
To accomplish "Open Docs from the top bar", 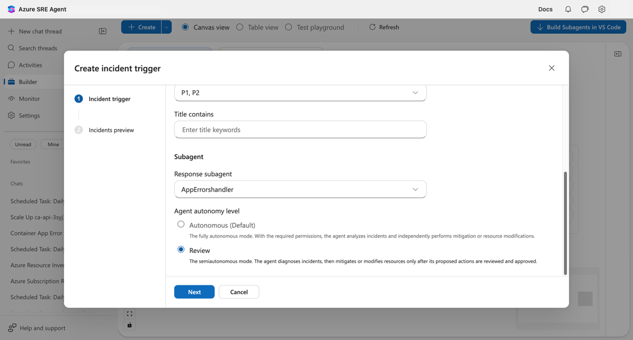I will tap(545, 9).
